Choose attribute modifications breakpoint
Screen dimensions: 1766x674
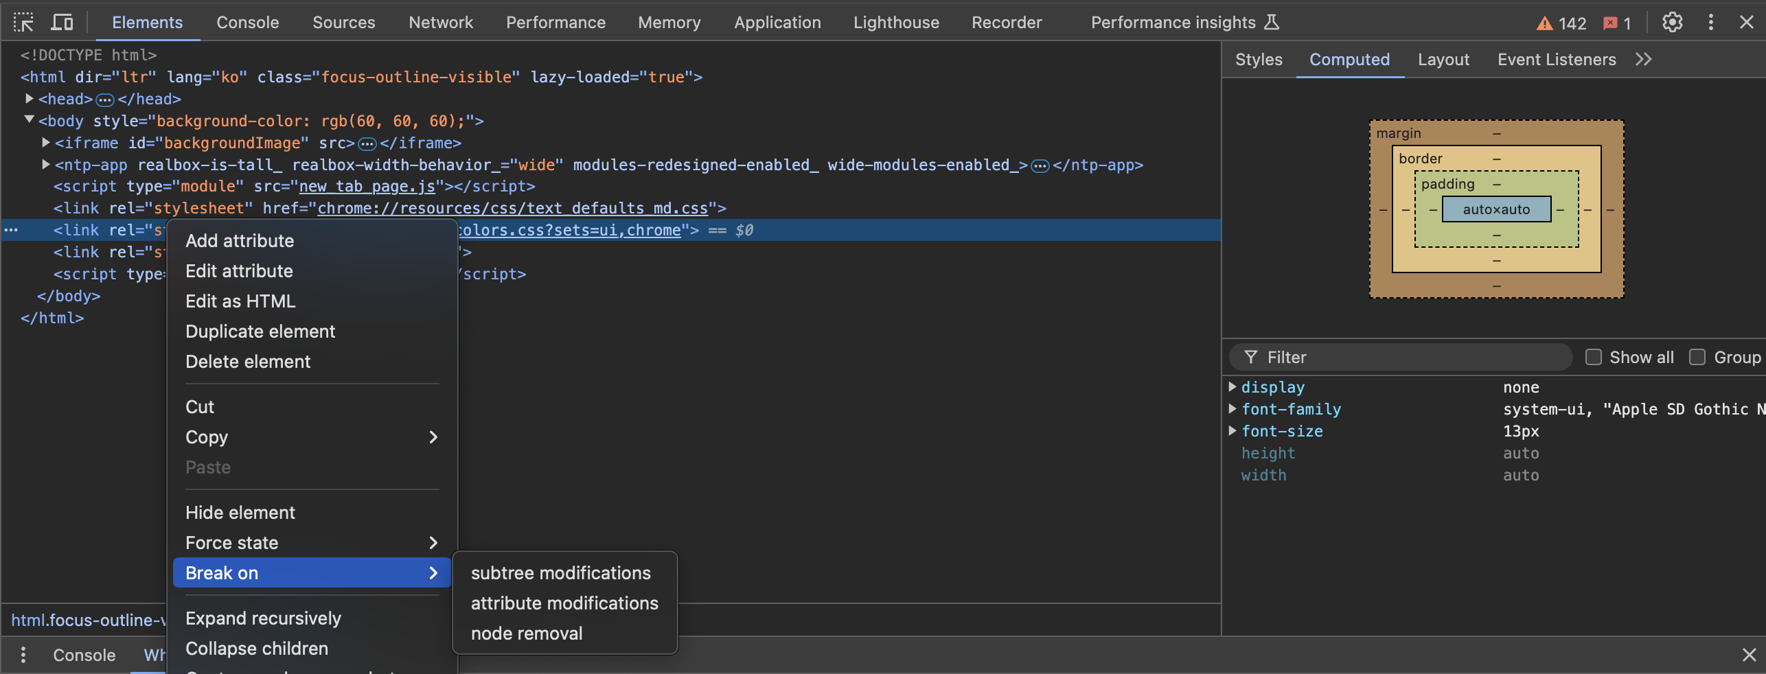tap(564, 603)
